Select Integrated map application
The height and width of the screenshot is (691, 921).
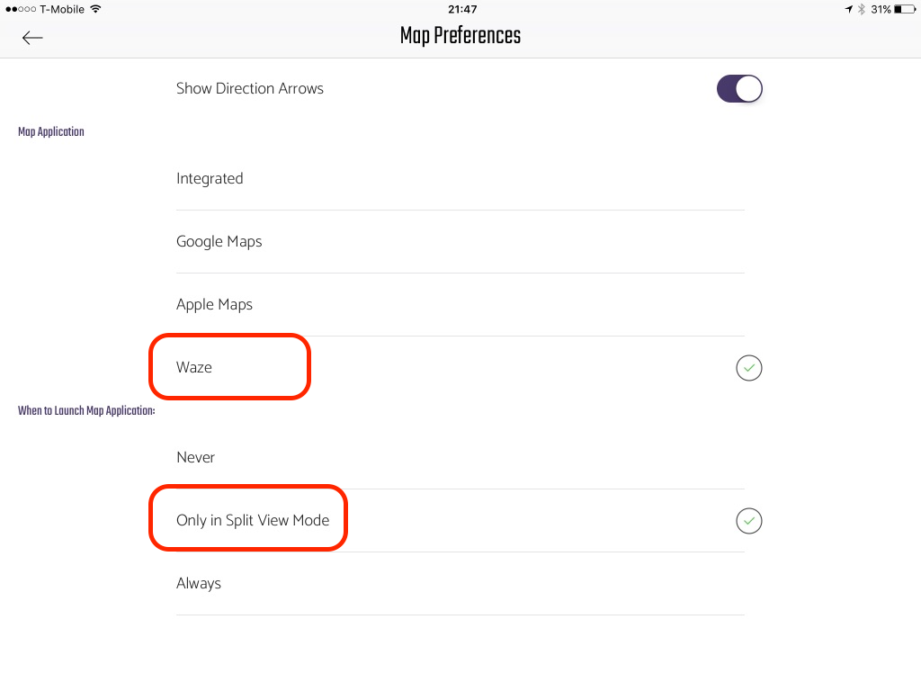pos(460,179)
